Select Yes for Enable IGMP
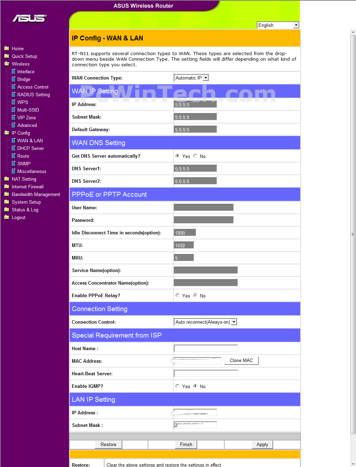The image size is (356, 467). pos(178,386)
